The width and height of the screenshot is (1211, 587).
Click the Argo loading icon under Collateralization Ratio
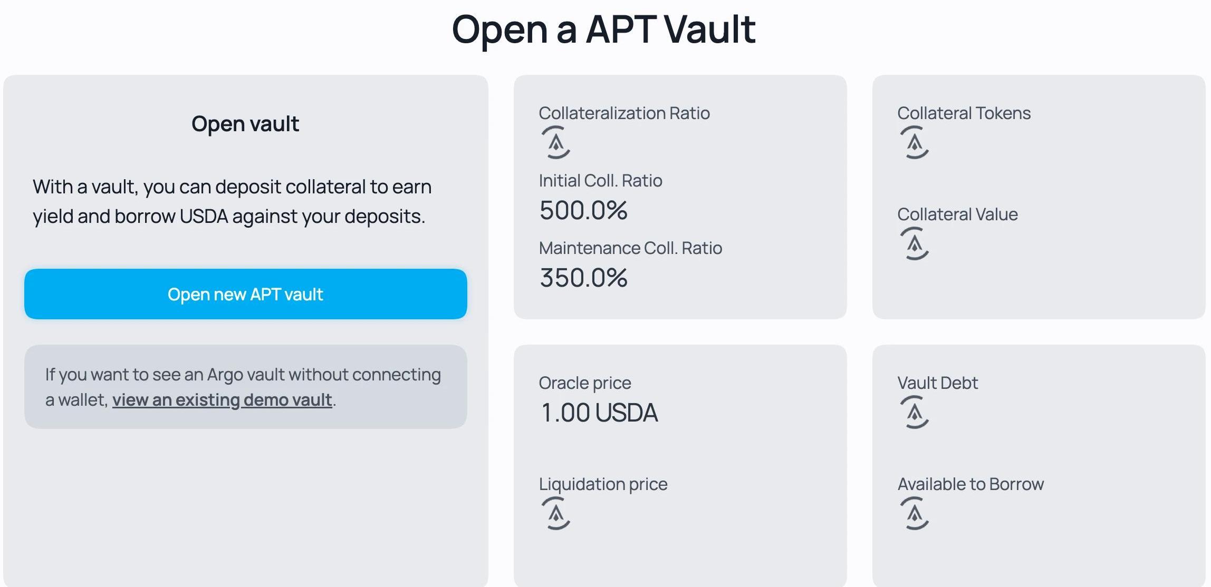pyautogui.click(x=555, y=142)
